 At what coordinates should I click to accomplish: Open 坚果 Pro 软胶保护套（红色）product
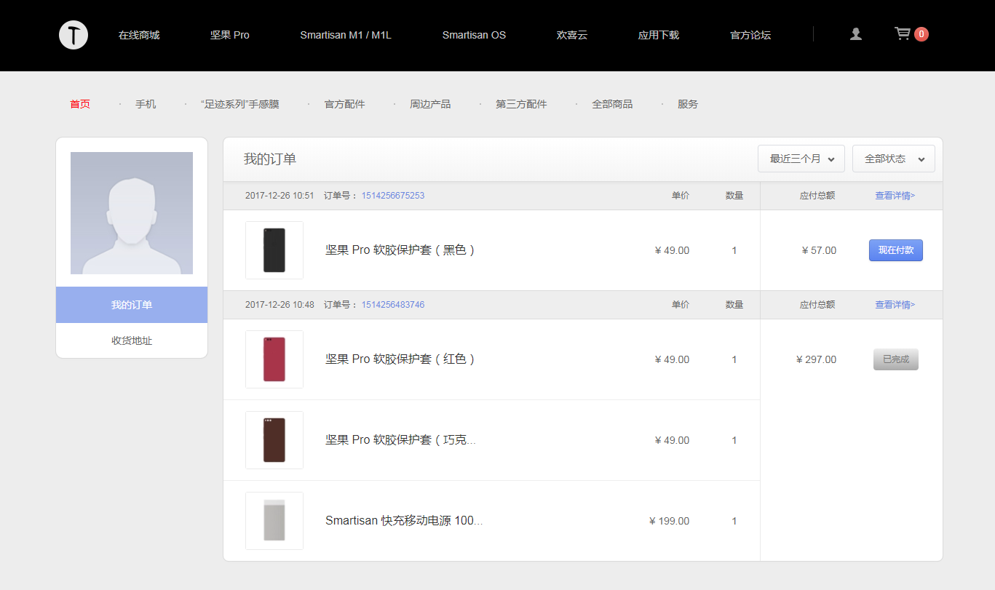coord(400,359)
